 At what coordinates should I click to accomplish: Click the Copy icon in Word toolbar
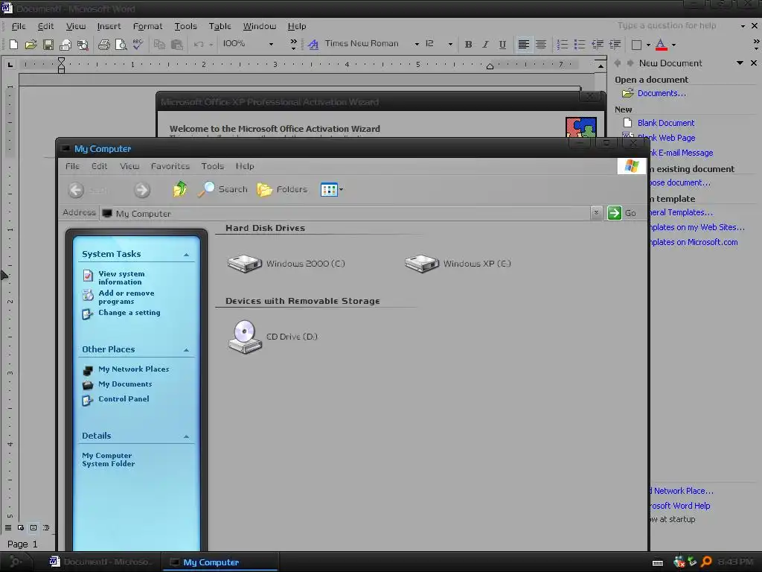[159, 45]
